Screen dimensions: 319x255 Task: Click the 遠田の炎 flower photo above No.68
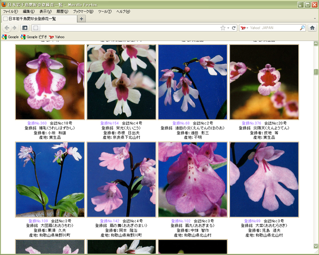(x=193, y=82)
